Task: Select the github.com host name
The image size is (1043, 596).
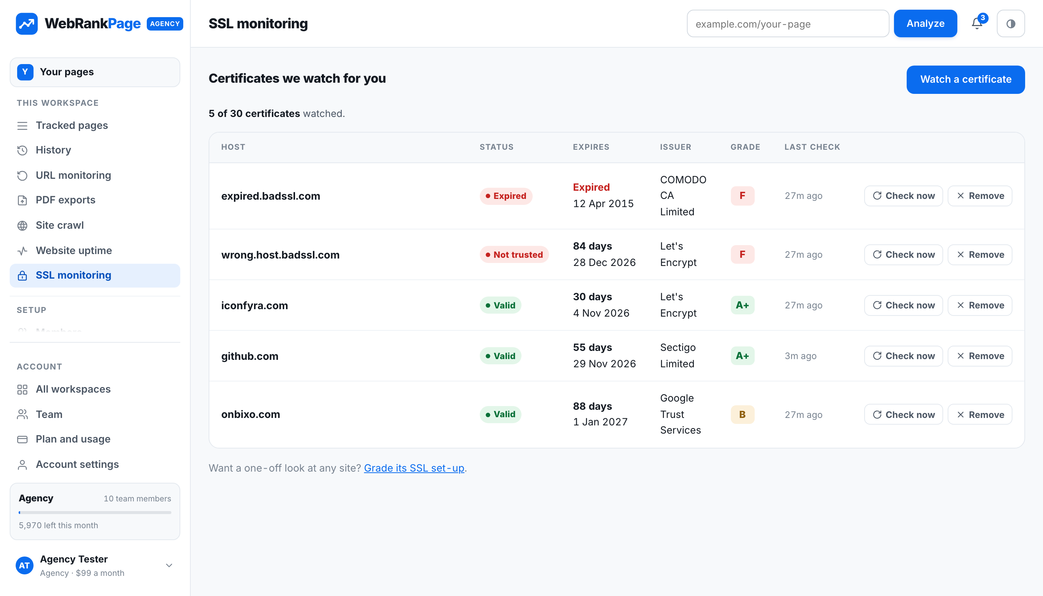Action: pos(250,356)
